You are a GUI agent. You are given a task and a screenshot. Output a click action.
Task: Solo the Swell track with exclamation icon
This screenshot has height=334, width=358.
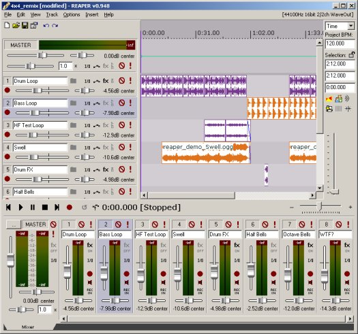click(130, 147)
